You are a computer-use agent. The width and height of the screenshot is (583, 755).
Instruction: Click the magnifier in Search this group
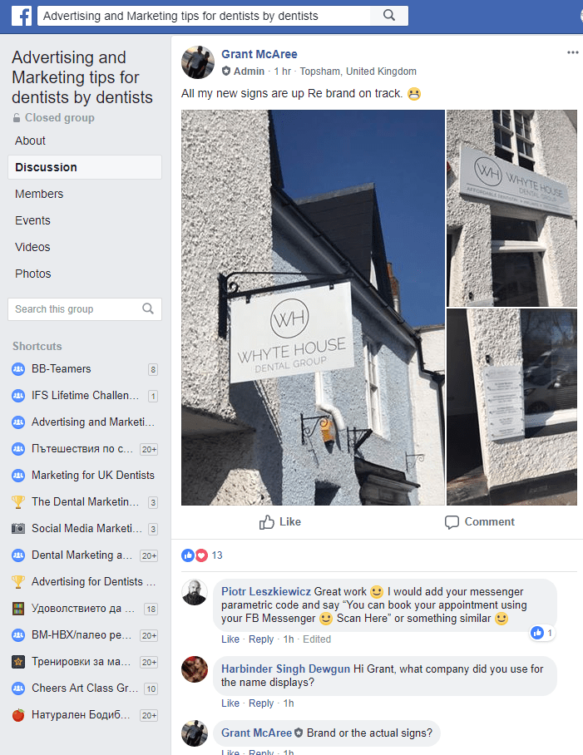[148, 308]
